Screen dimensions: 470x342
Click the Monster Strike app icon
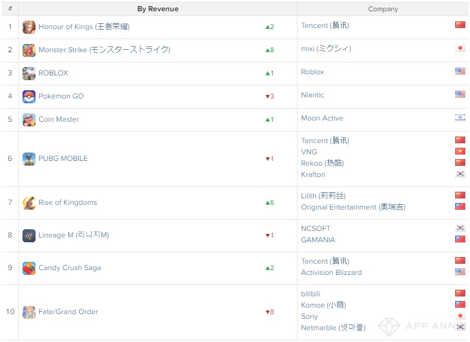[x=29, y=50]
